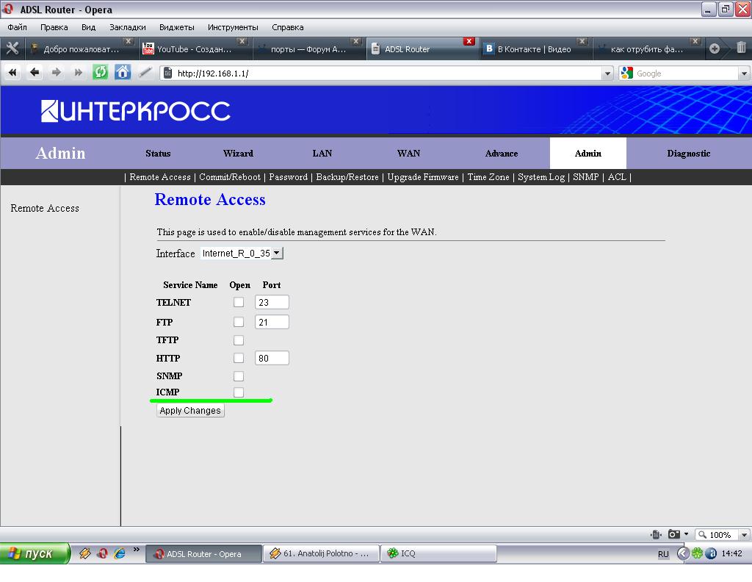The width and height of the screenshot is (752, 582).
Task: Enable the FTP Open checkbox
Action: (x=239, y=322)
